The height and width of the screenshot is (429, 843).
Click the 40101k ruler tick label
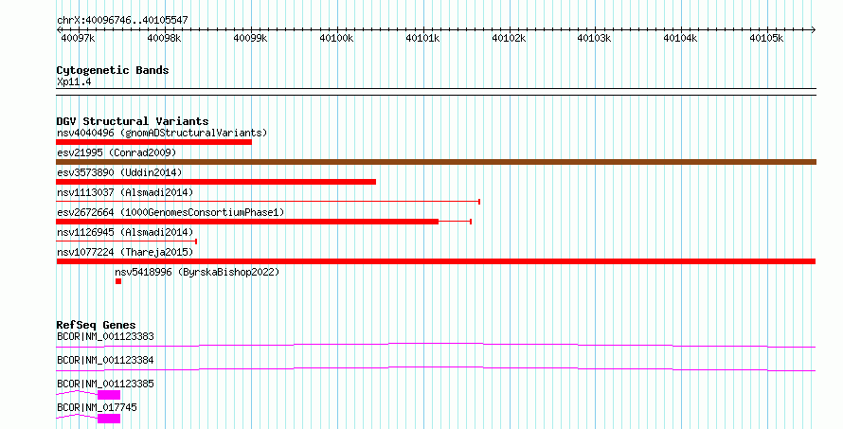(x=422, y=38)
